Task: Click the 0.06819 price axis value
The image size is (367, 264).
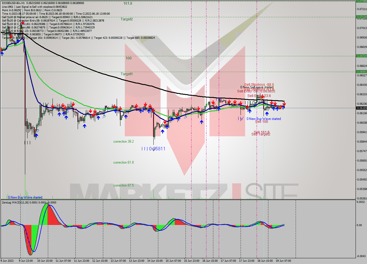Action: 362,47
